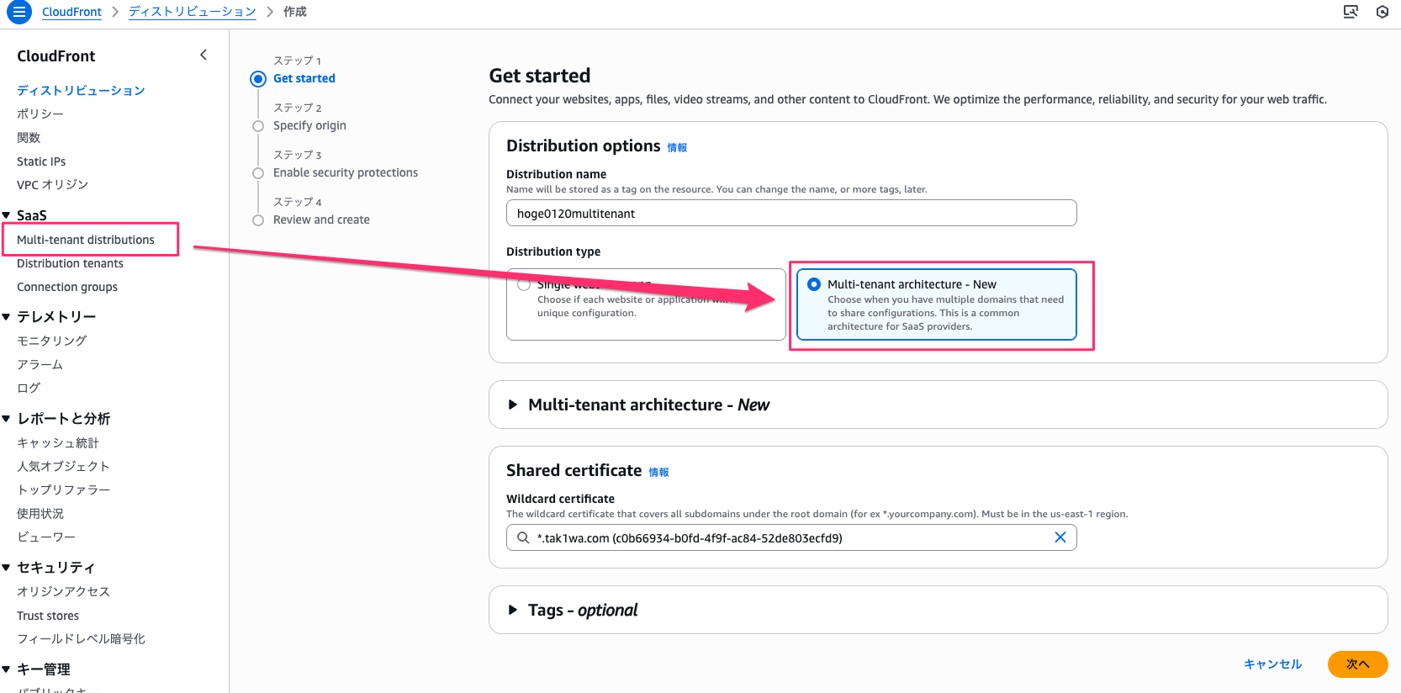Collapse the CloudFront side panel
Screen dimensions: 1401x693
pos(204,55)
